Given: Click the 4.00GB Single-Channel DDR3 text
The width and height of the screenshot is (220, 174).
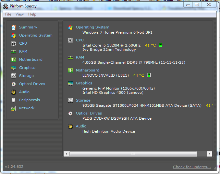Looking at the screenshot, I should click(134, 62).
